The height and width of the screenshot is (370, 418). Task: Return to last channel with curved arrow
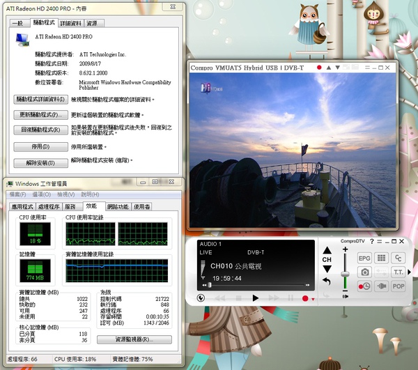tap(327, 281)
